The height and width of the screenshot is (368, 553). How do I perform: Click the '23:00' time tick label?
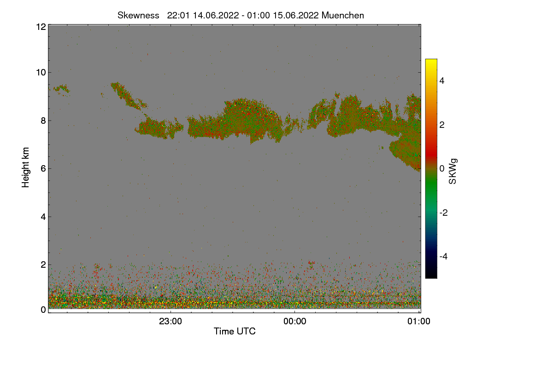click(x=171, y=322)
